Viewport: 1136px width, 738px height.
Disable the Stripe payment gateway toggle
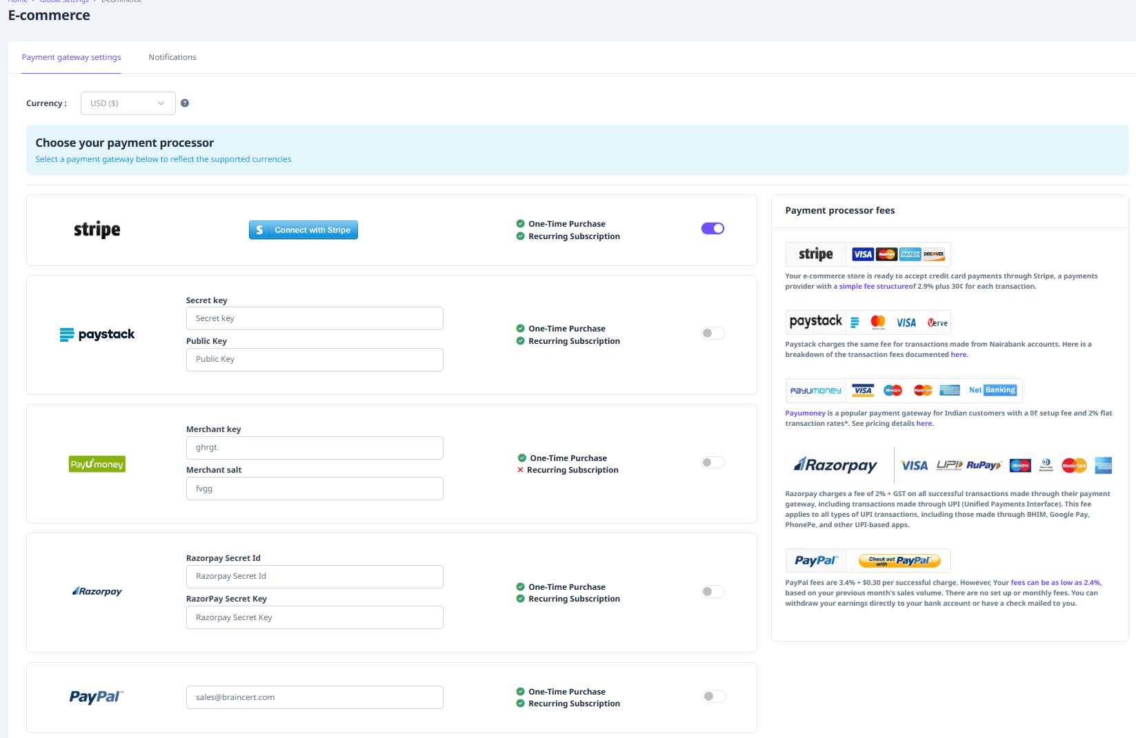[713, 228]
